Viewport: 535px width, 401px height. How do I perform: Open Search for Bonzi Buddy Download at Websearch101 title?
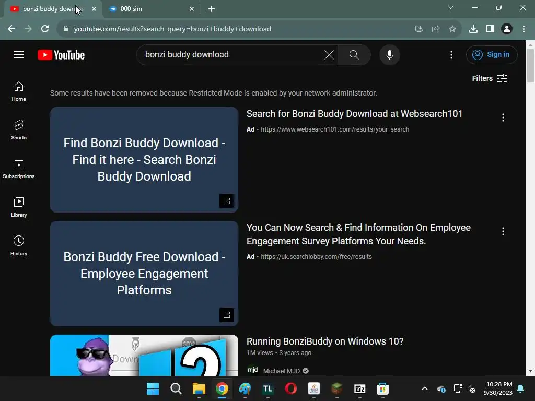click(x=354, y=114)
